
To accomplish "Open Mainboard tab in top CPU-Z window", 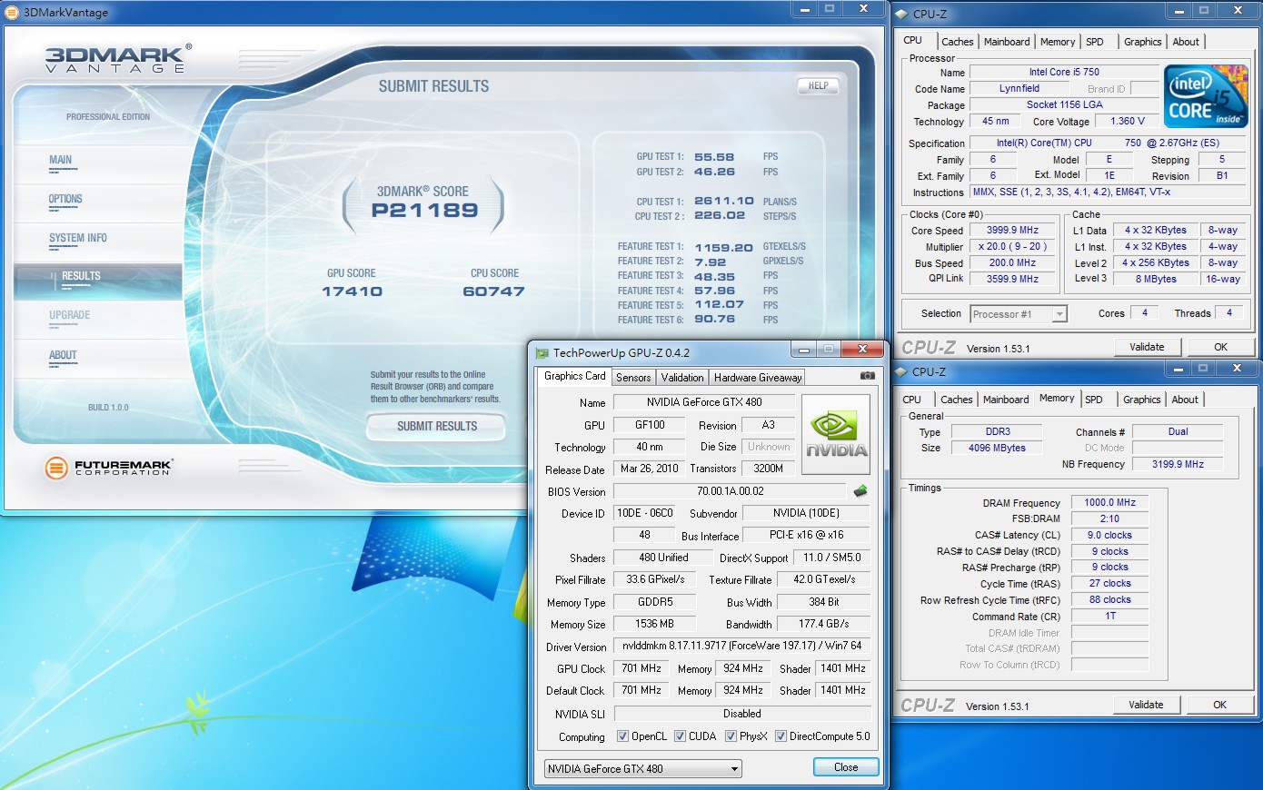I will pos(1007,42).
